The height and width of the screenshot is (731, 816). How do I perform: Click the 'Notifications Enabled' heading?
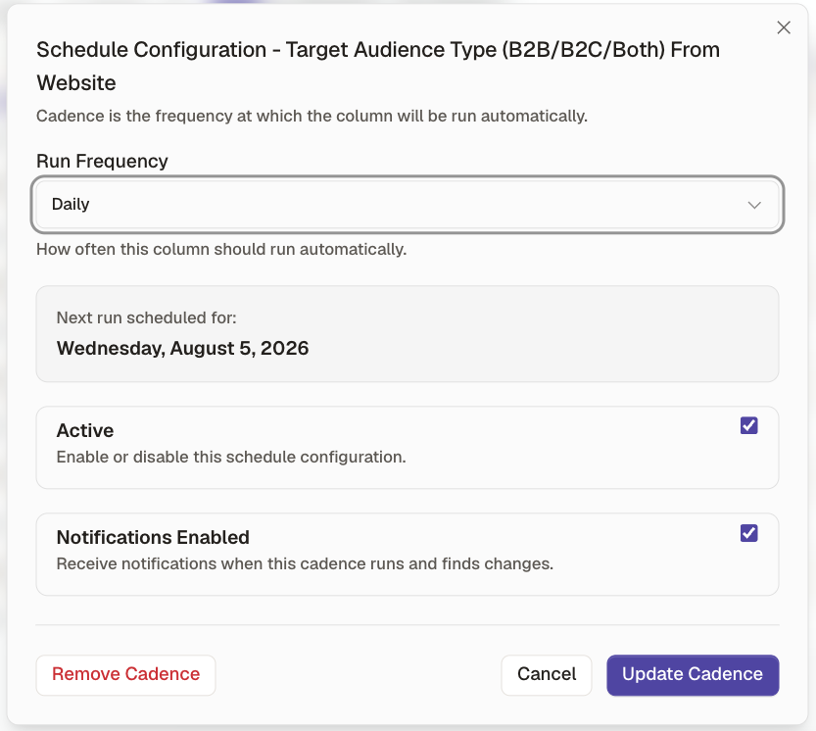click(x=153, y=537)
